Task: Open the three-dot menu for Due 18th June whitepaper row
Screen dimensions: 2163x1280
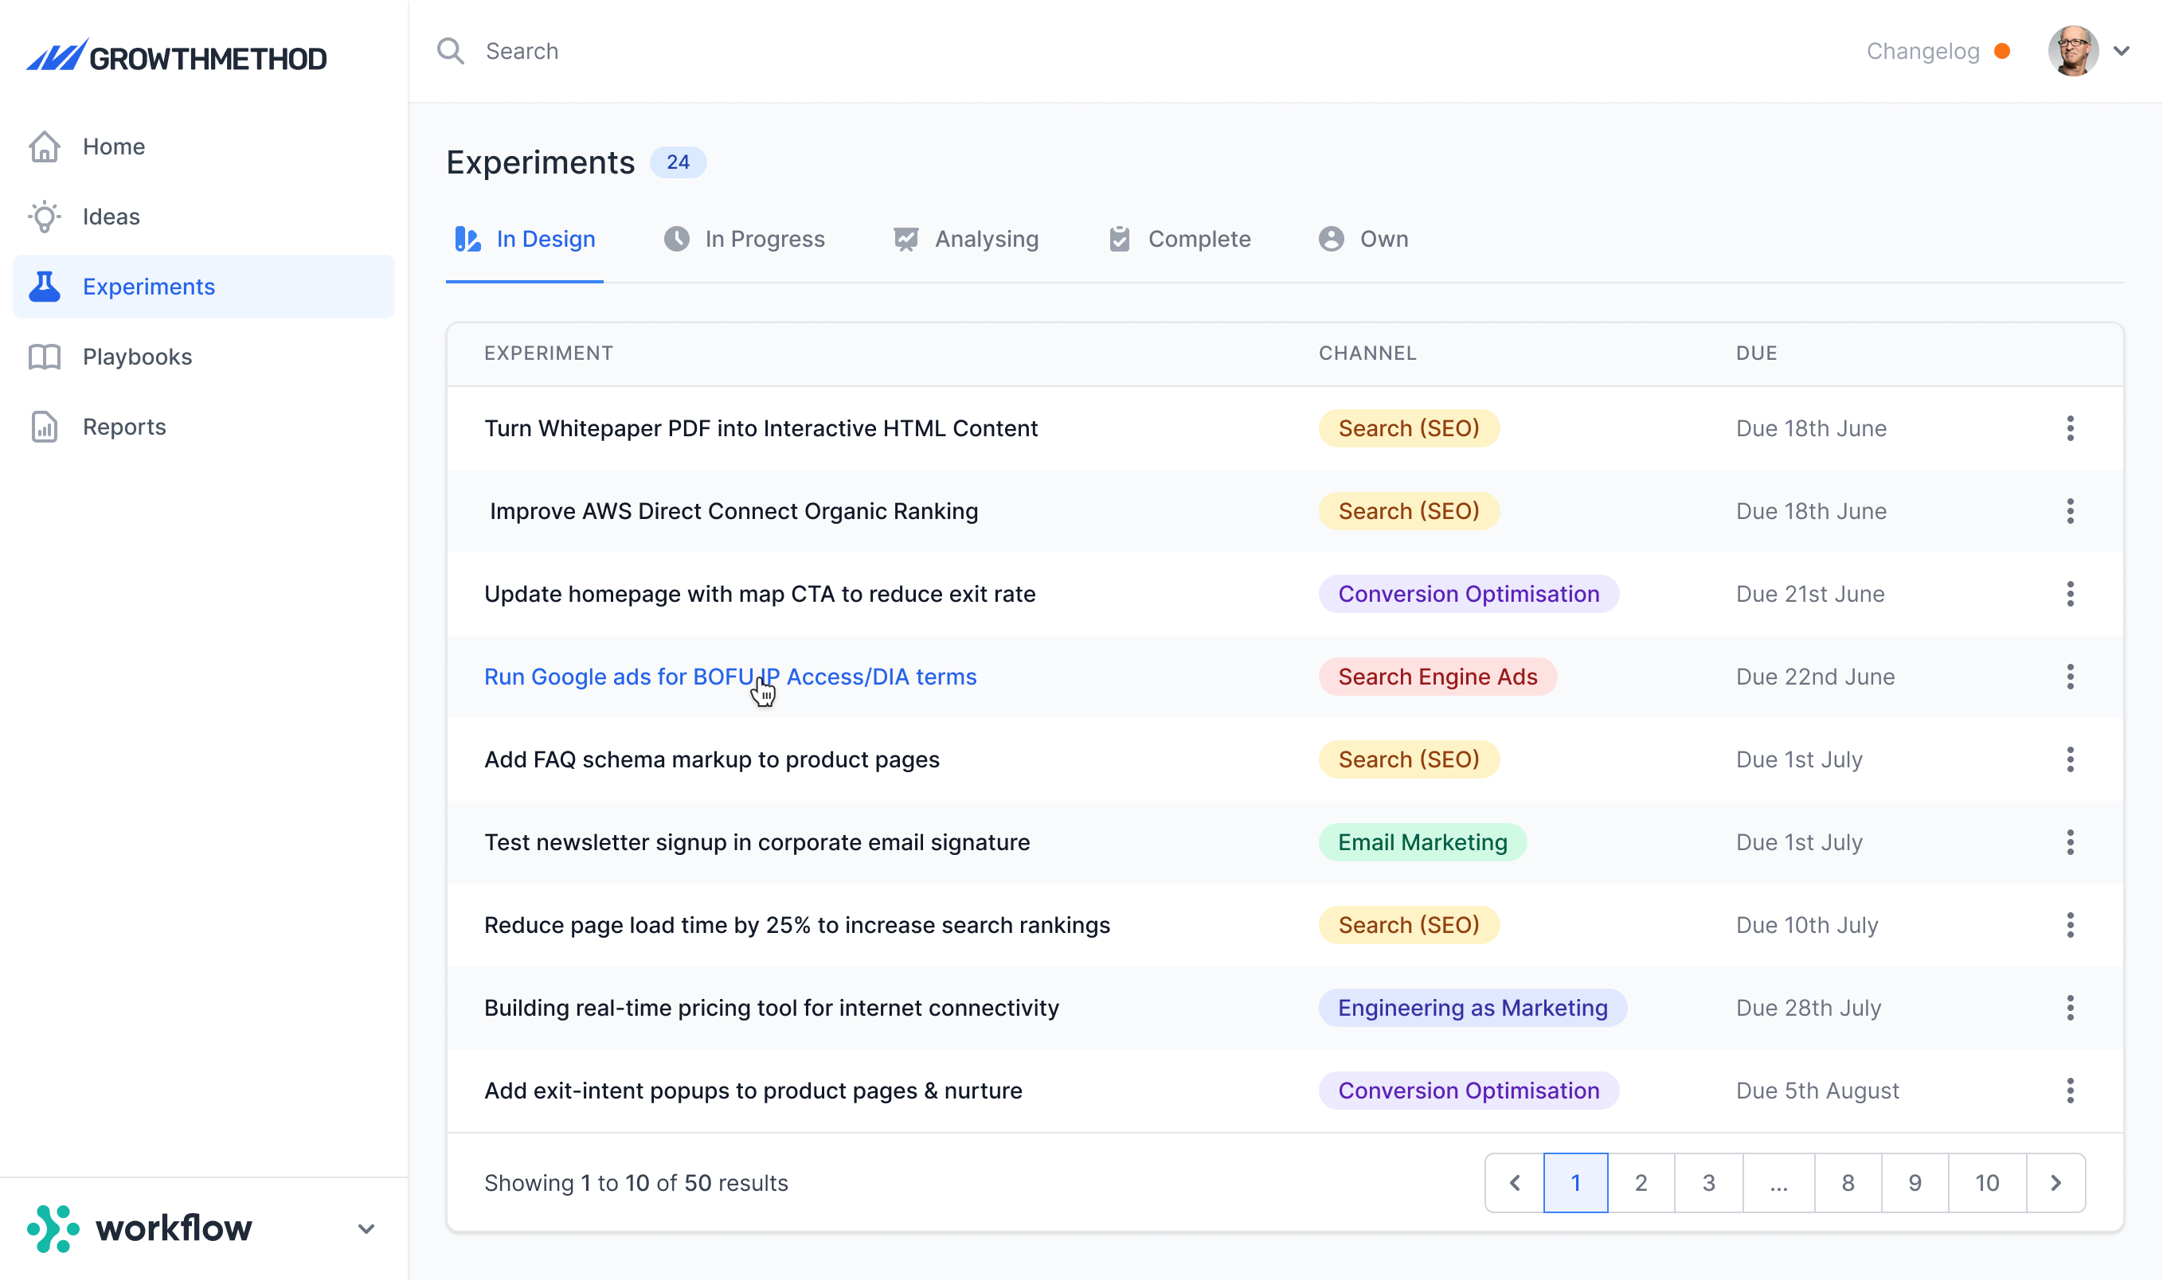Action: [2070, 427]
